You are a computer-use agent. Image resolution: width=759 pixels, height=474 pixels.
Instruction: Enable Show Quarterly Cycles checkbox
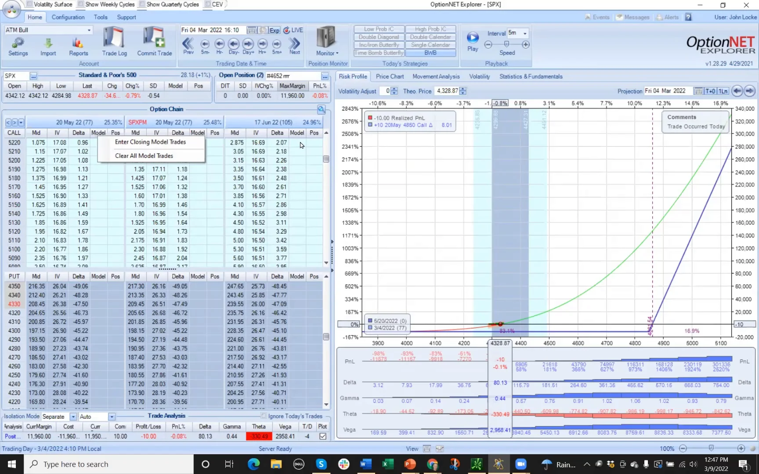pyautogui.click(x=142, y=4)
